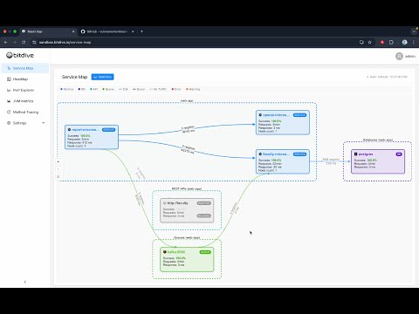Click the cast/screen icon in address bar

click(x=361, y=43)
